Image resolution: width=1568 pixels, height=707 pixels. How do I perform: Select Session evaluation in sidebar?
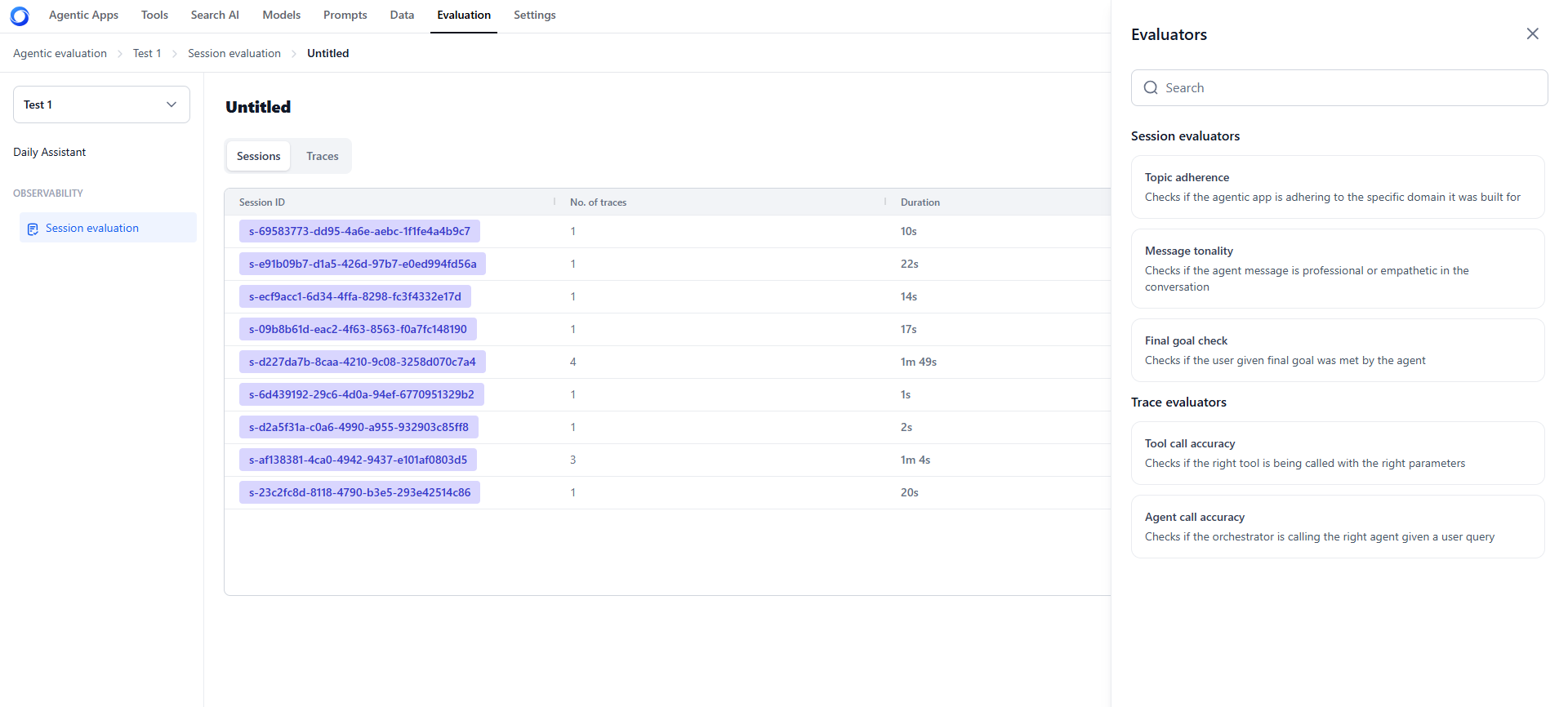[x=108, y=228]
